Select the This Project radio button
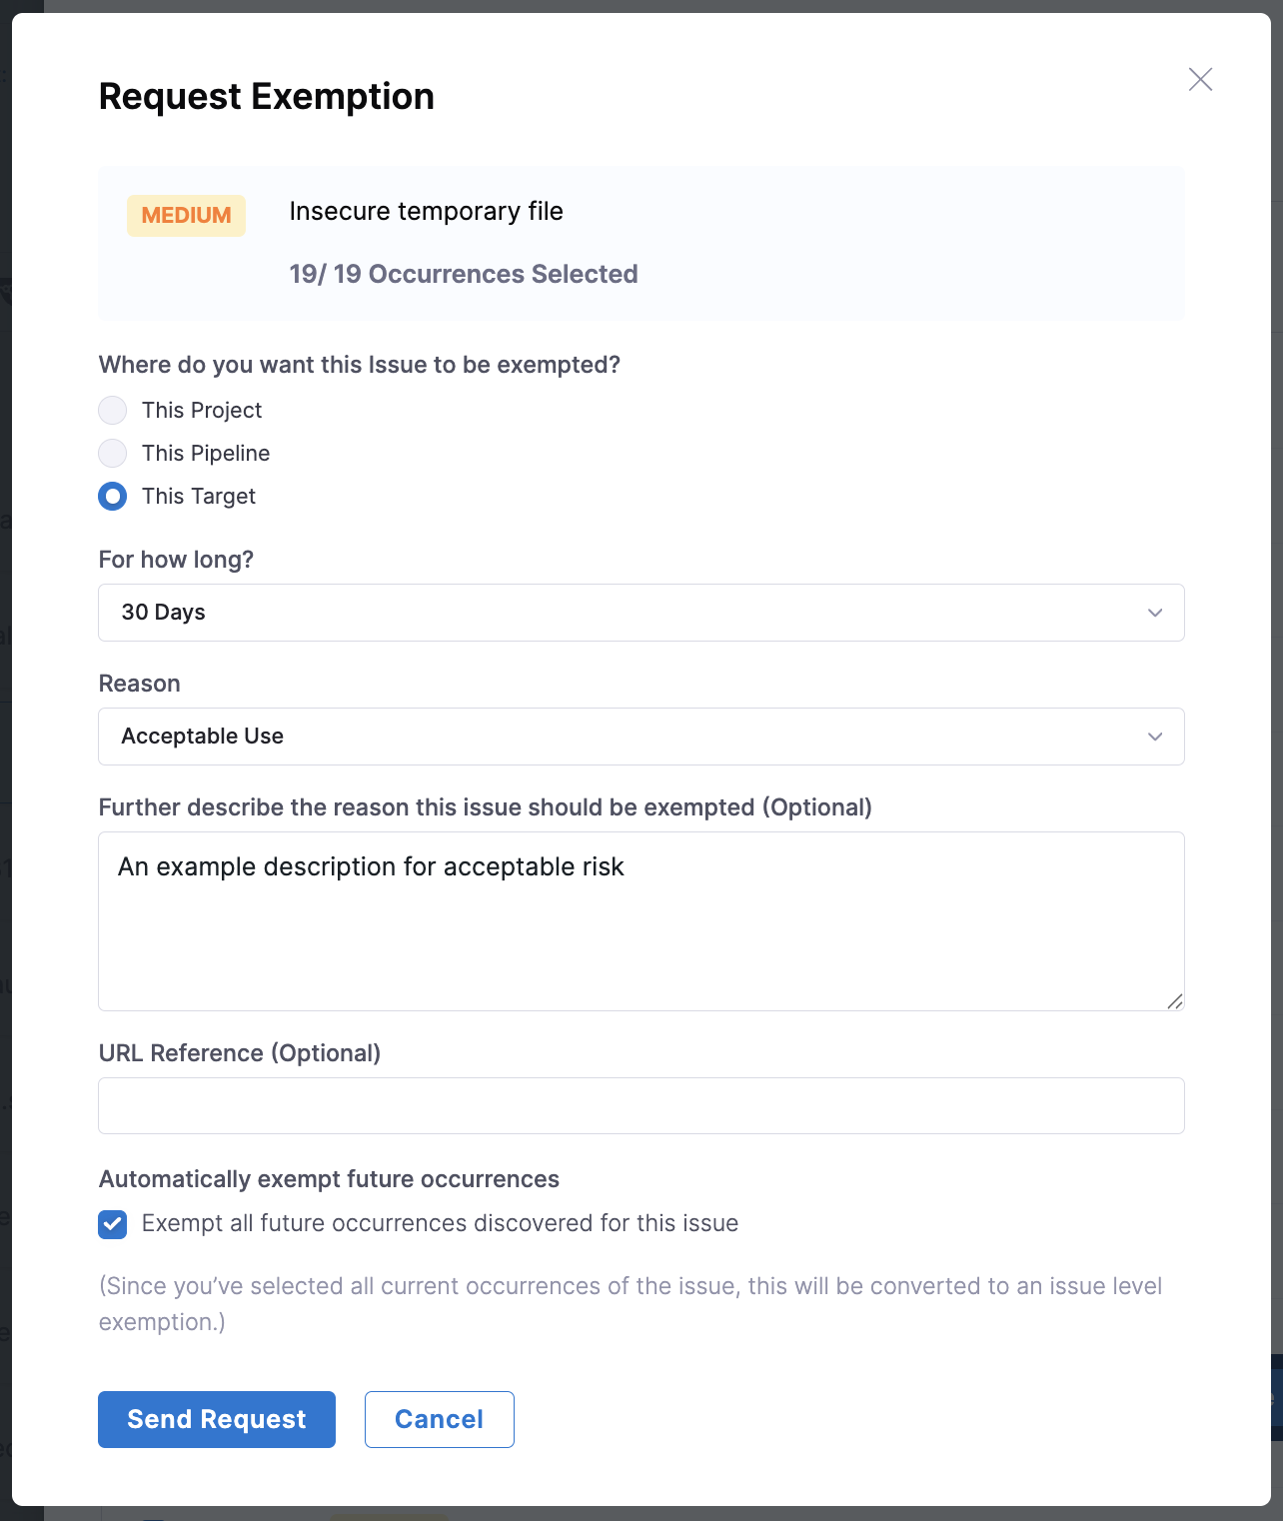The width and height of the screenshot is (1283, 1521). (x=113, y=411)
